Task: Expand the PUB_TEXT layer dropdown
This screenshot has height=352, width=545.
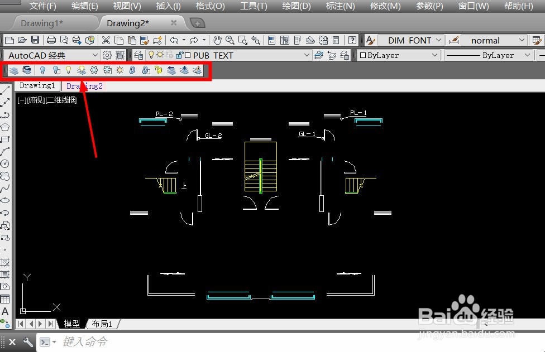Action: (307, 55)
